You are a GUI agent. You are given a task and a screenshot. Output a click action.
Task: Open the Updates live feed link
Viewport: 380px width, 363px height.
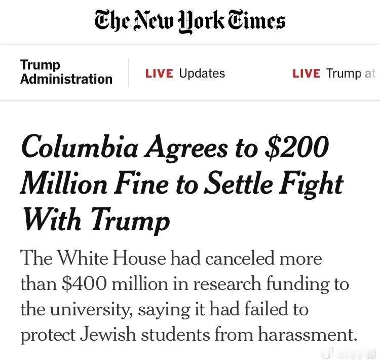[202, 73]
